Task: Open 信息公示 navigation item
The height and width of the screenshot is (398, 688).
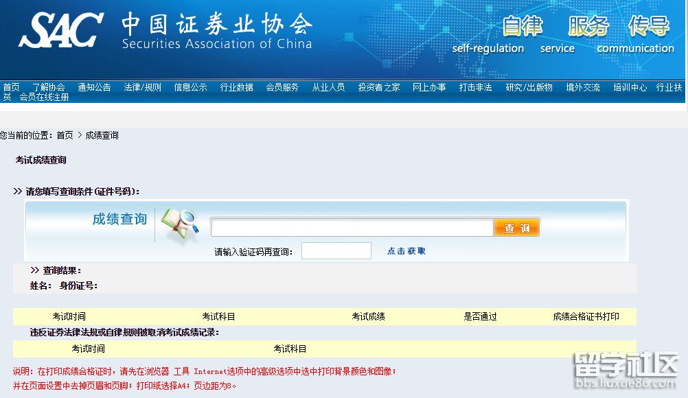Action: (x=190, y=87)
